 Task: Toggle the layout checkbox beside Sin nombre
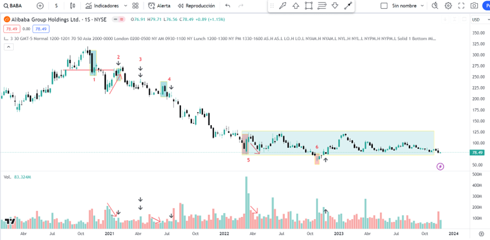point(384,6)
